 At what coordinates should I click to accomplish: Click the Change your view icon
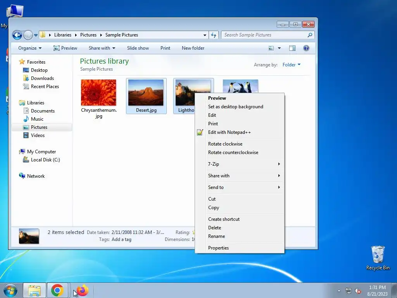pyautogui.click(x=271, y=48)
